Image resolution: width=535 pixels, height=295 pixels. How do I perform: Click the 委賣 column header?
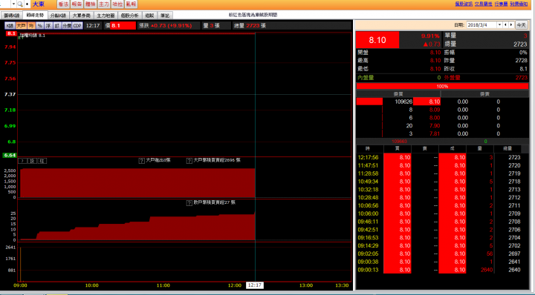click(x=484, y=94)
